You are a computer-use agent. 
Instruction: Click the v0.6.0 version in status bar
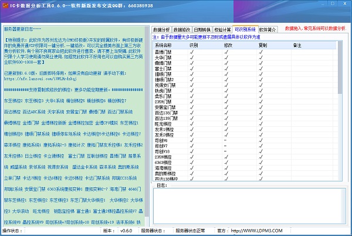point(126,231)
